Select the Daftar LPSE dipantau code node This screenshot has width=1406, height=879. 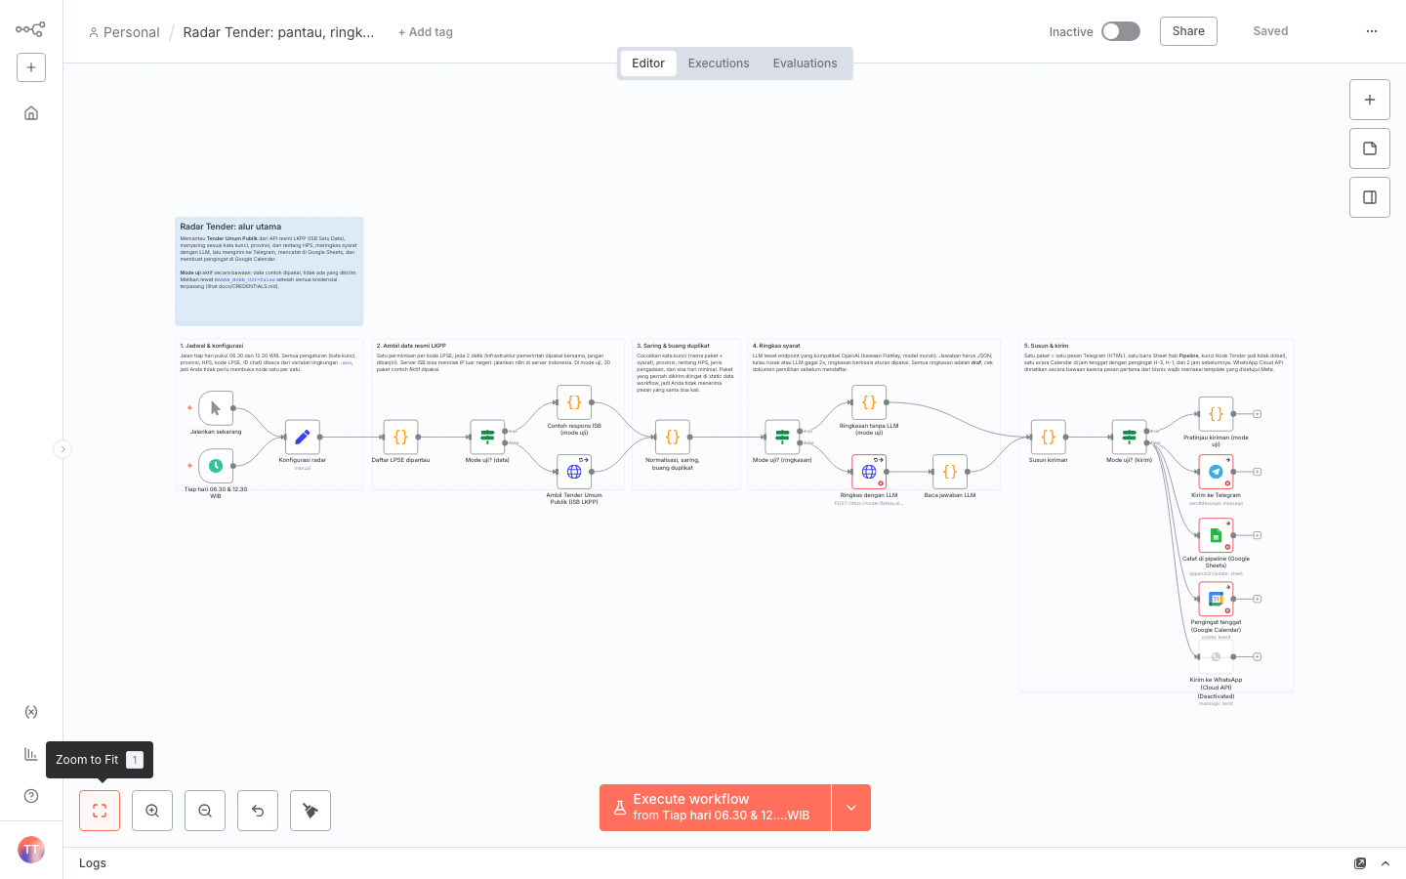coord(400,437)
